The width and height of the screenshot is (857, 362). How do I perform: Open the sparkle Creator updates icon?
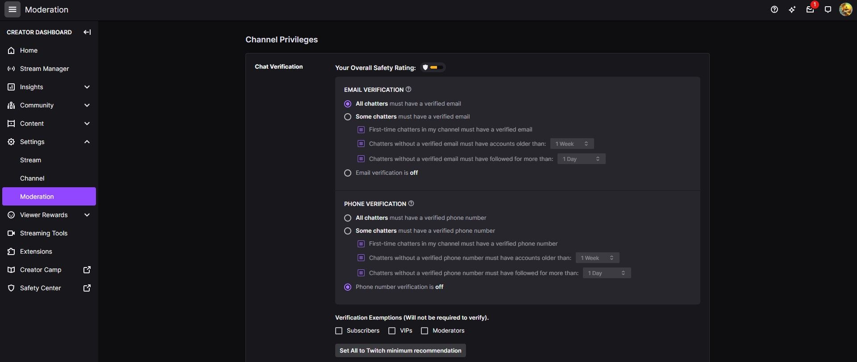[x=792, y=9]
